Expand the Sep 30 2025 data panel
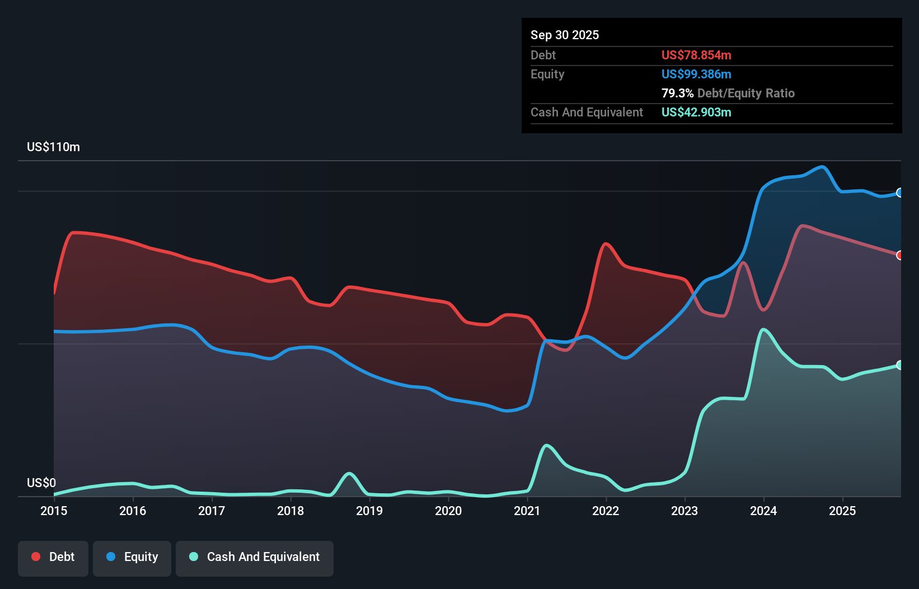Image resolution: width=919 pixels, height=589 pixels. tap(711, 76)
